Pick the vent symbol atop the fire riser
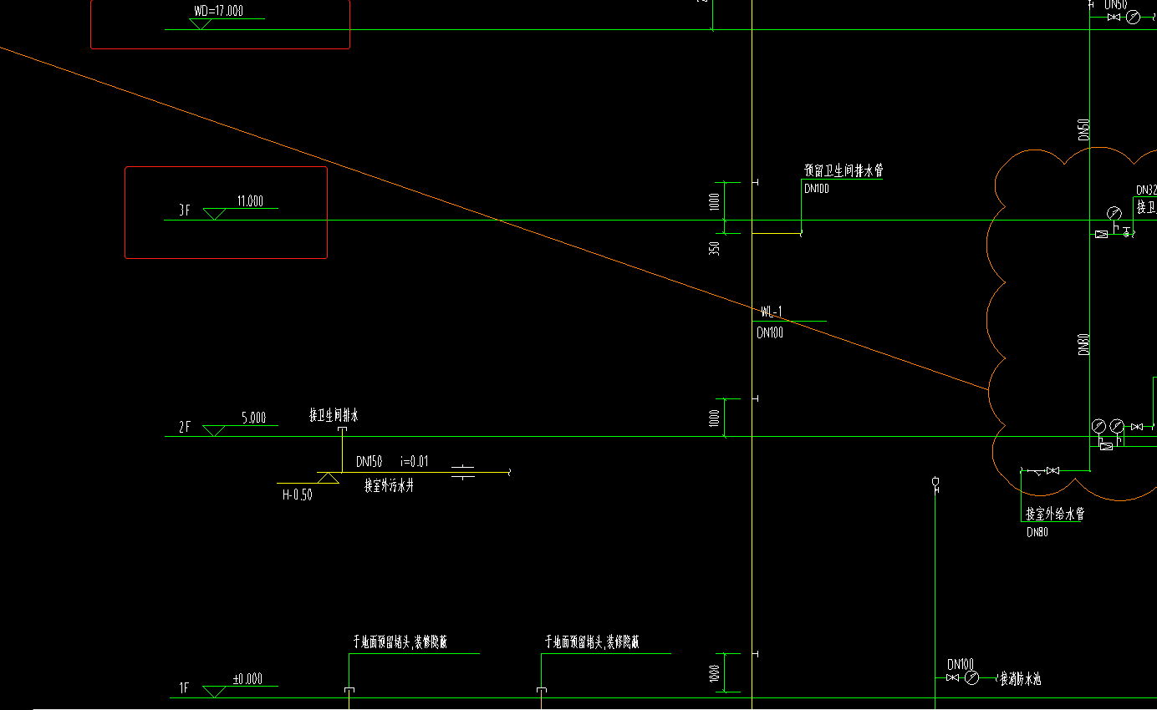 pyautogui.click(x=935, y=484)
